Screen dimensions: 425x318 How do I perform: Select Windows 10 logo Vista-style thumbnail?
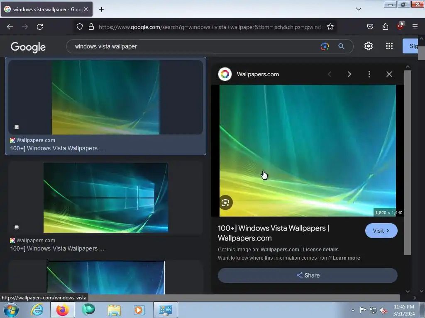(106, 198)
